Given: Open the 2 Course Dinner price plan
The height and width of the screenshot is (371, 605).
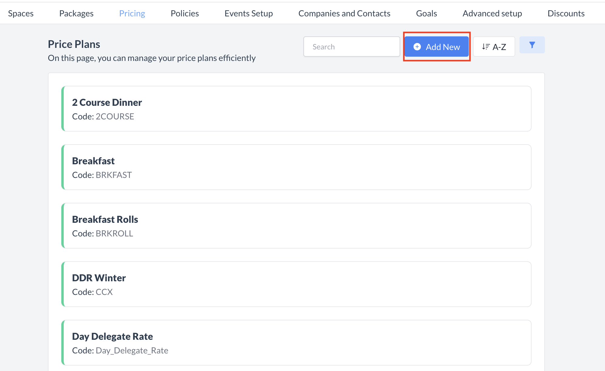Looking at the screenshot, I should point(296,109).
